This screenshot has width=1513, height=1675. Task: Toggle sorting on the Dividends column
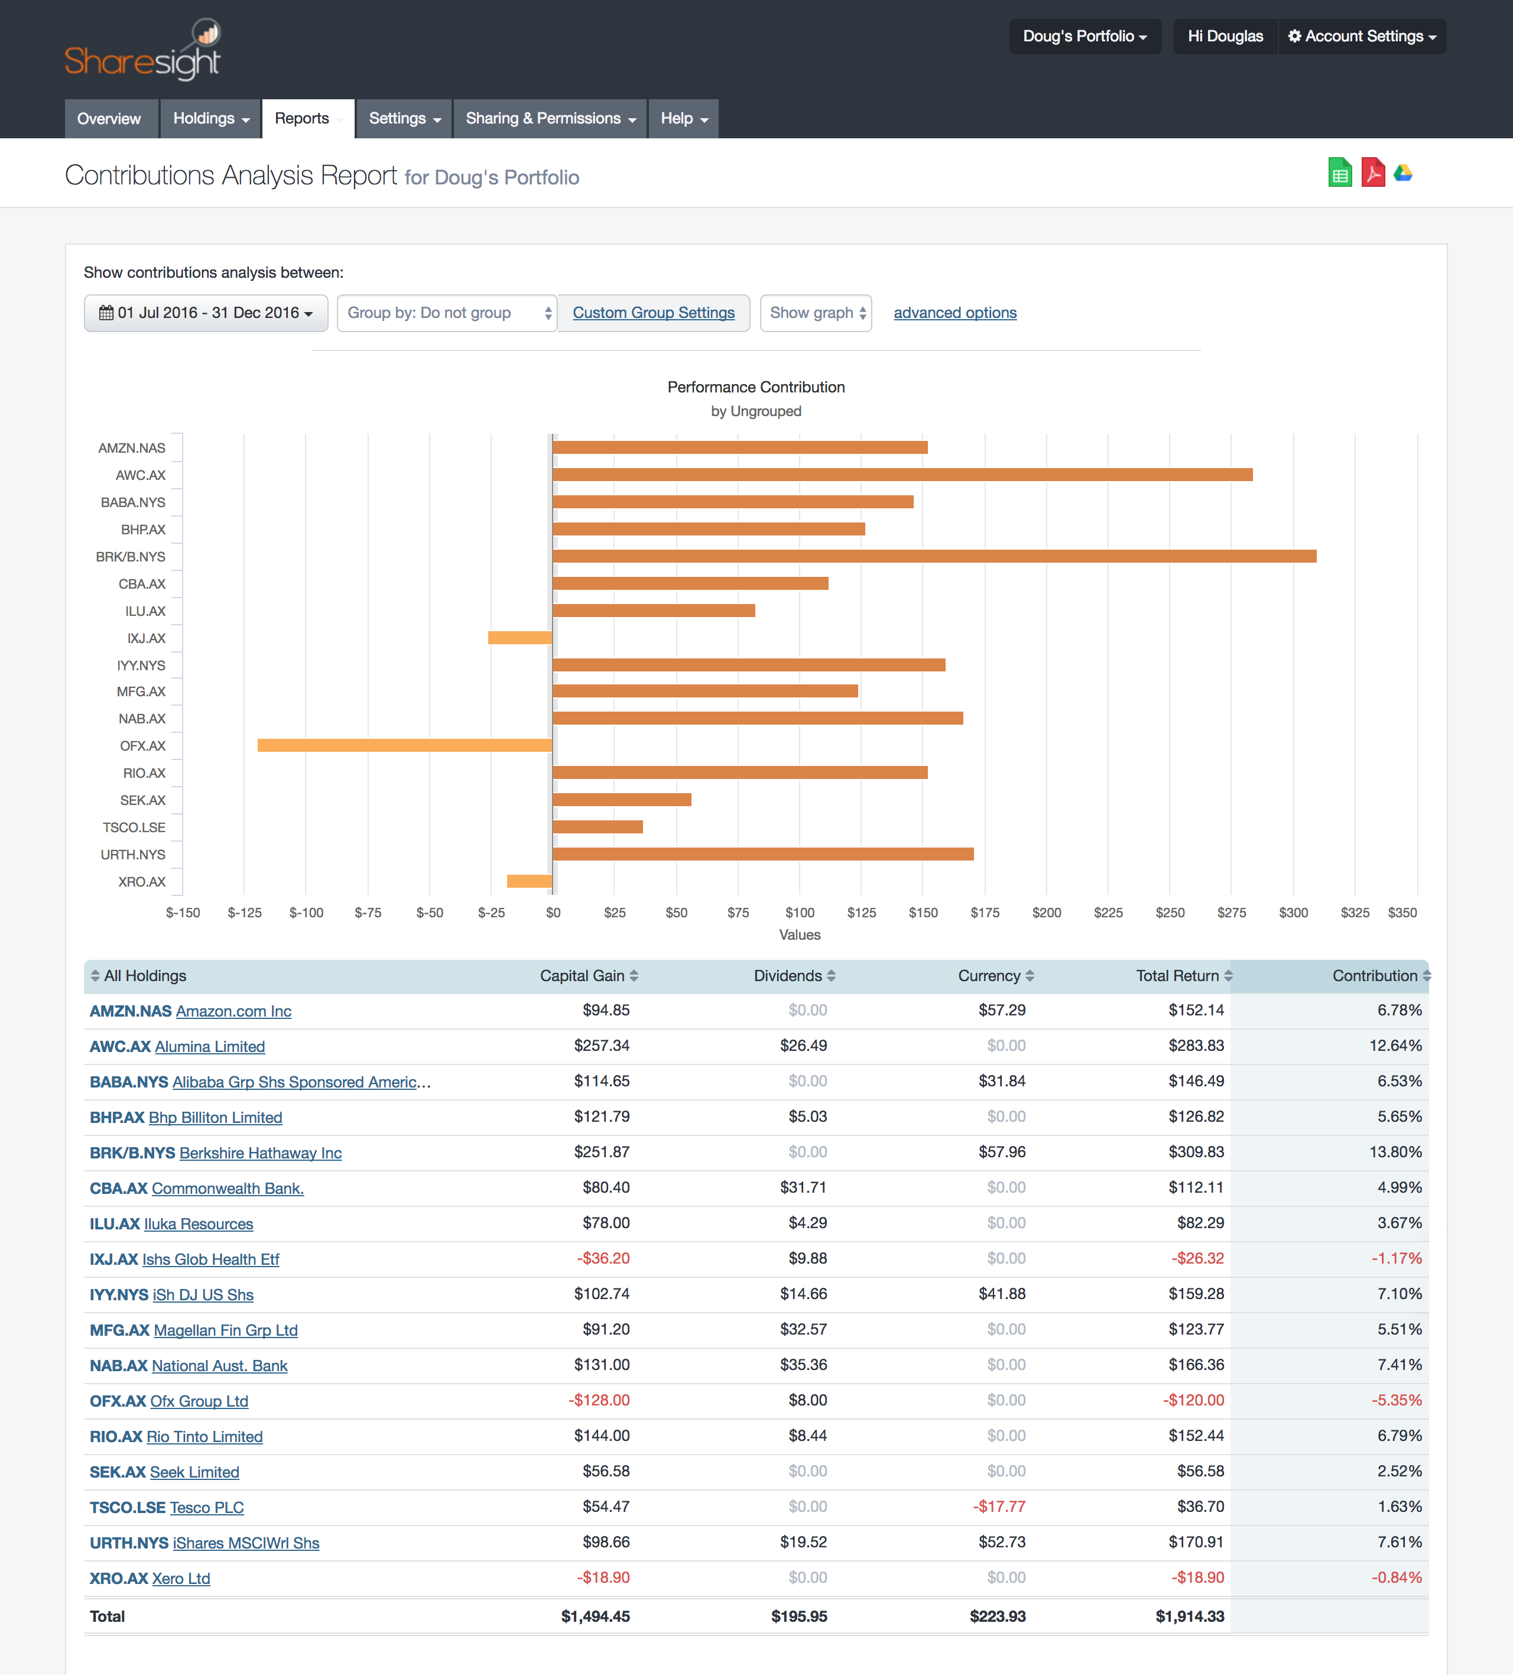833,975
